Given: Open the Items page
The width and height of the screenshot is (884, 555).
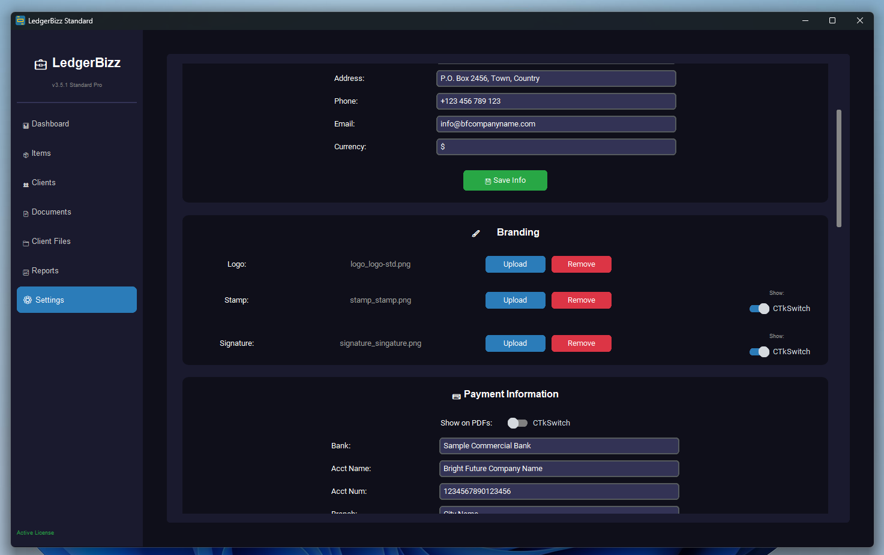Looking at the screenshot, I should tap(77, 153).
